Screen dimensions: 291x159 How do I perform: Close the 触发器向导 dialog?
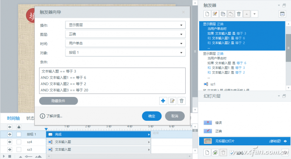pos(184,12)
